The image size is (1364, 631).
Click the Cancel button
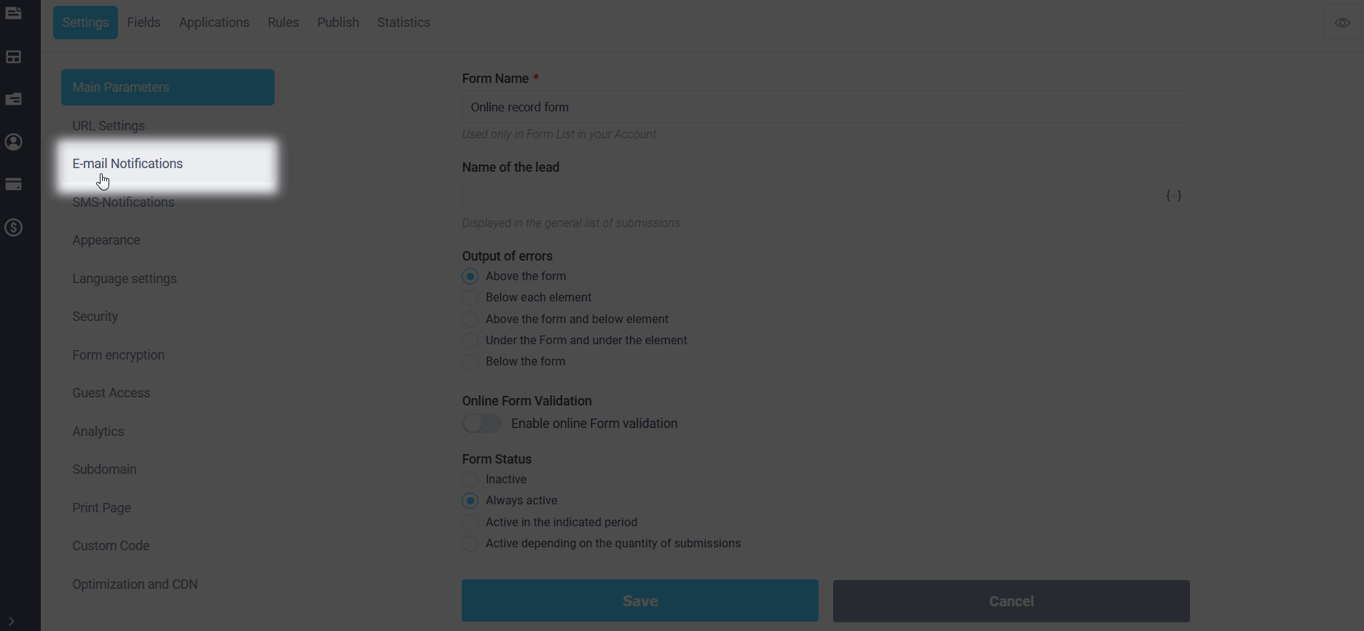coord(1012,601)
